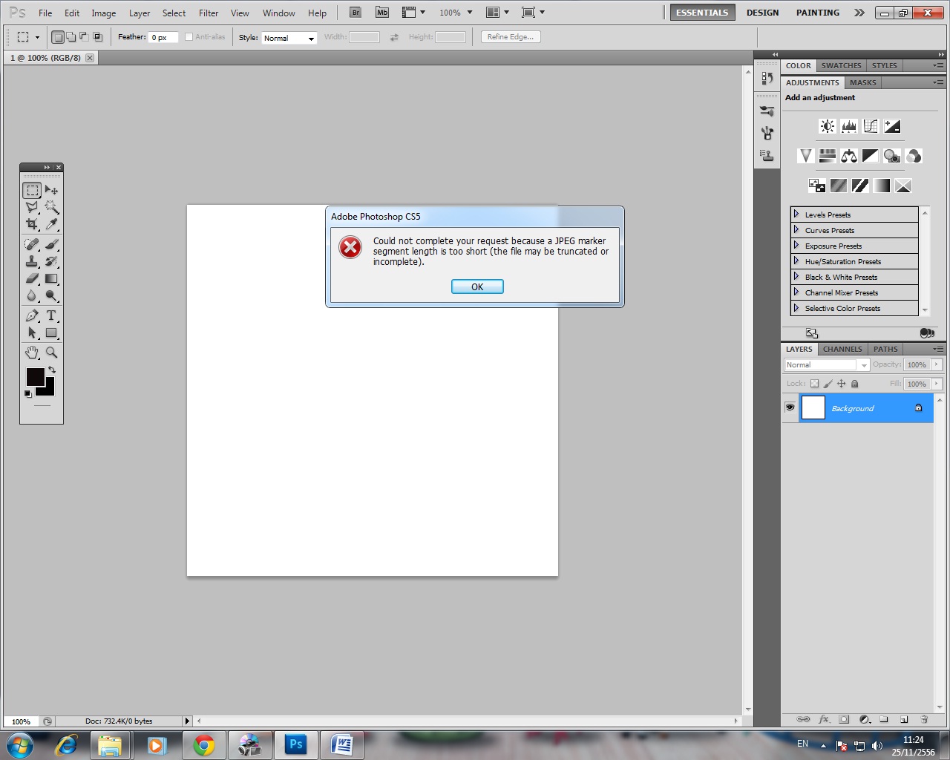Toggle lock image pixels
This screenshot has height=760, width=950.
coord(828,384)
